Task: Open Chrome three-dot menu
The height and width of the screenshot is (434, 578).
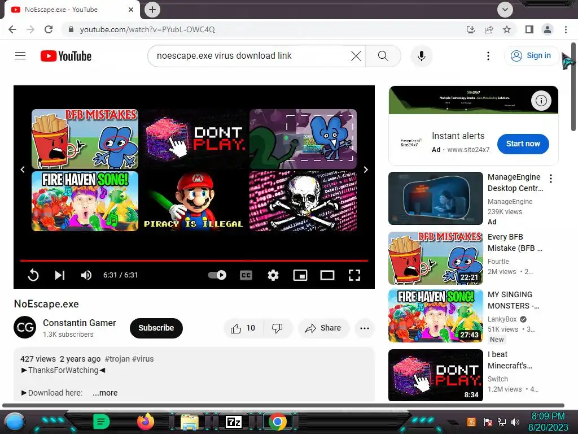Action: 566,29
